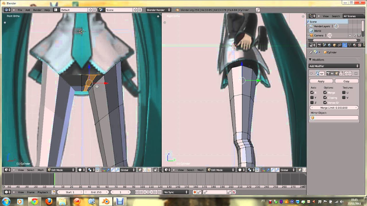The width and height of the screenshot is (367, 206).
Task: Open the Blender Render engine dropdown
Action: (158, 10)
